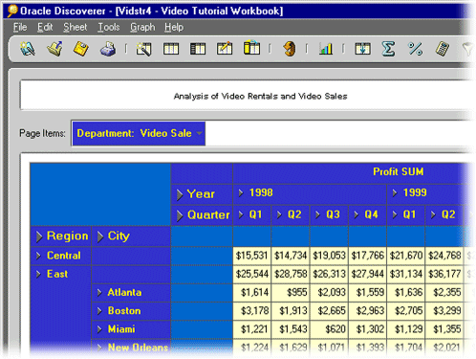
Task: Drill into the 1998 year header
Action: tap(241, 192)
